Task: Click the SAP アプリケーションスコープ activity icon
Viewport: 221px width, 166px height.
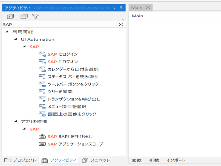Action: (42, 144)
